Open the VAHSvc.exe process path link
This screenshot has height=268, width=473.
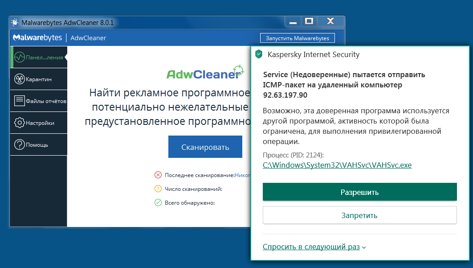point(337,165)
